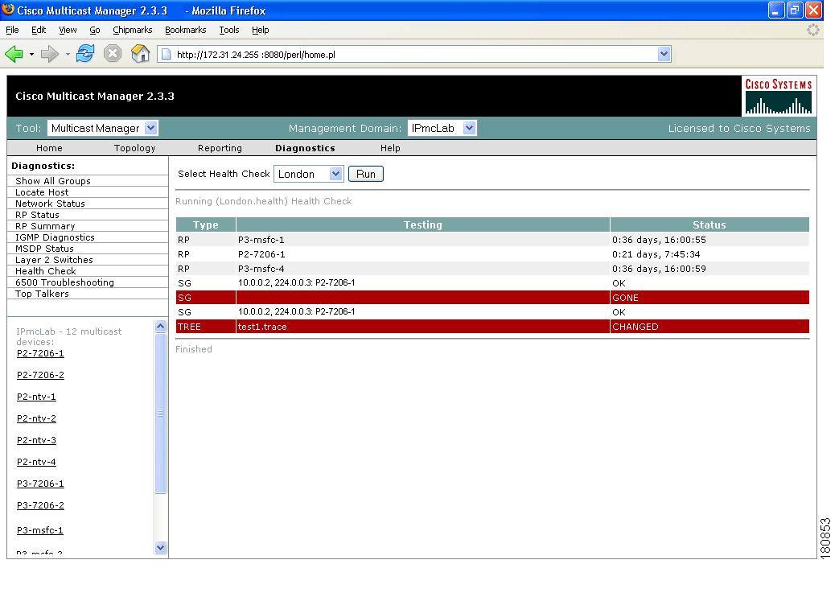The height and width of the screenshot is (597, 839).
Task: Open Layer 2 Switches
Action: tap(54, 260)
